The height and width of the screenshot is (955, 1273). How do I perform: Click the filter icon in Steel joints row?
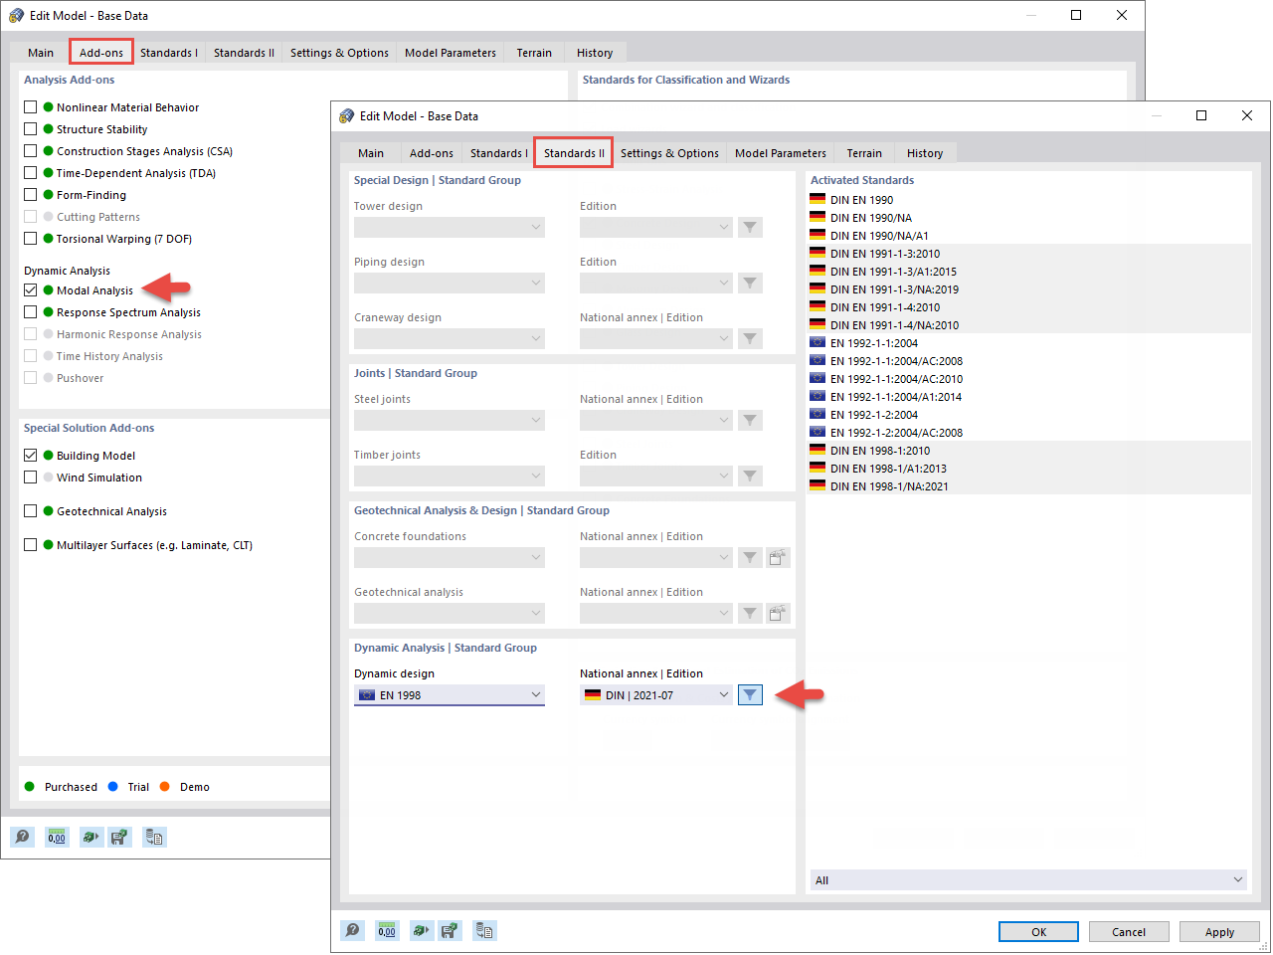coord(750,421)
